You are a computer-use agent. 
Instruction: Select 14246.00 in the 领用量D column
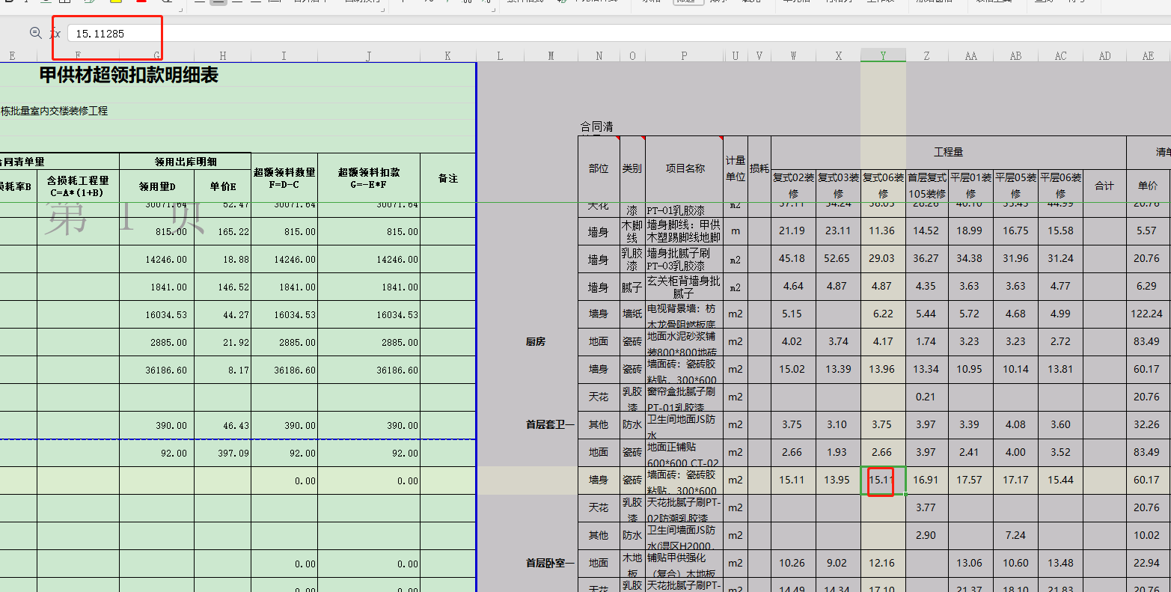[x=157, y=260]
